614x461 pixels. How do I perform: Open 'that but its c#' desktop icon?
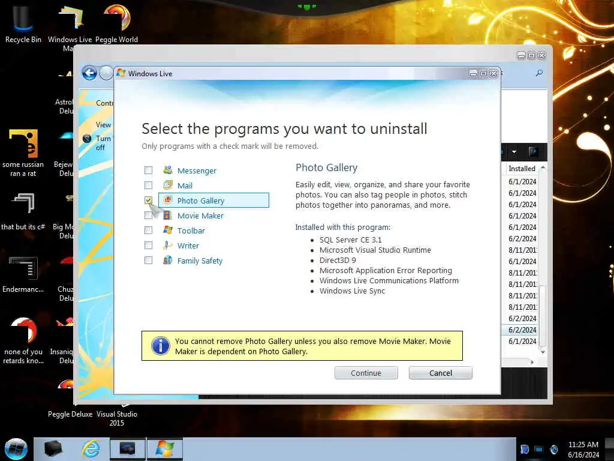(23, 212)
